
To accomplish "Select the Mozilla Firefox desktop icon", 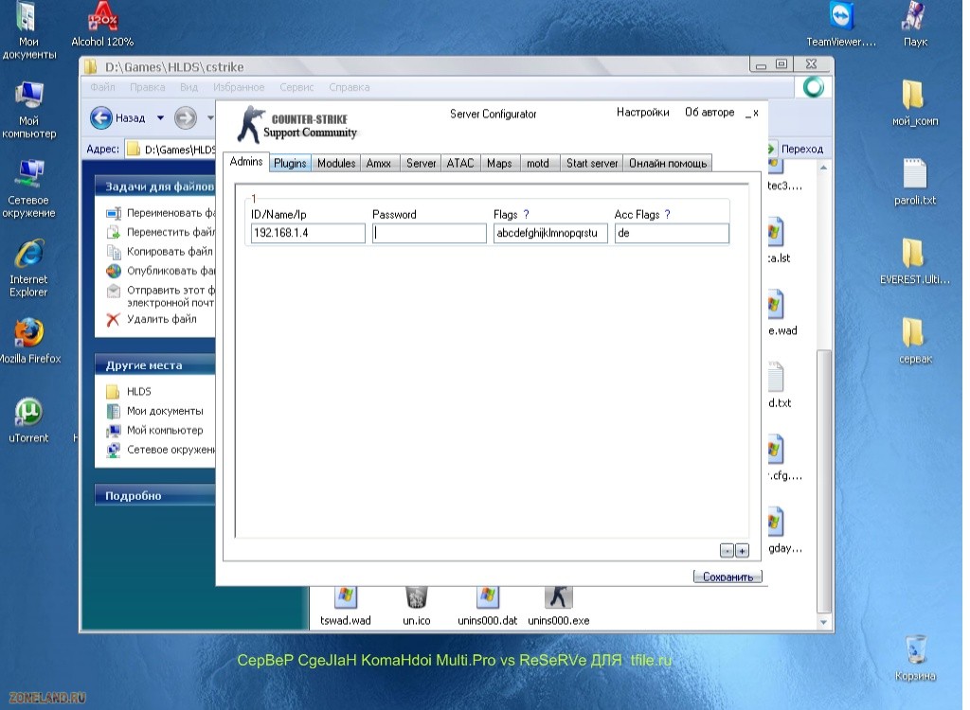I will click(x=29, y=340).
